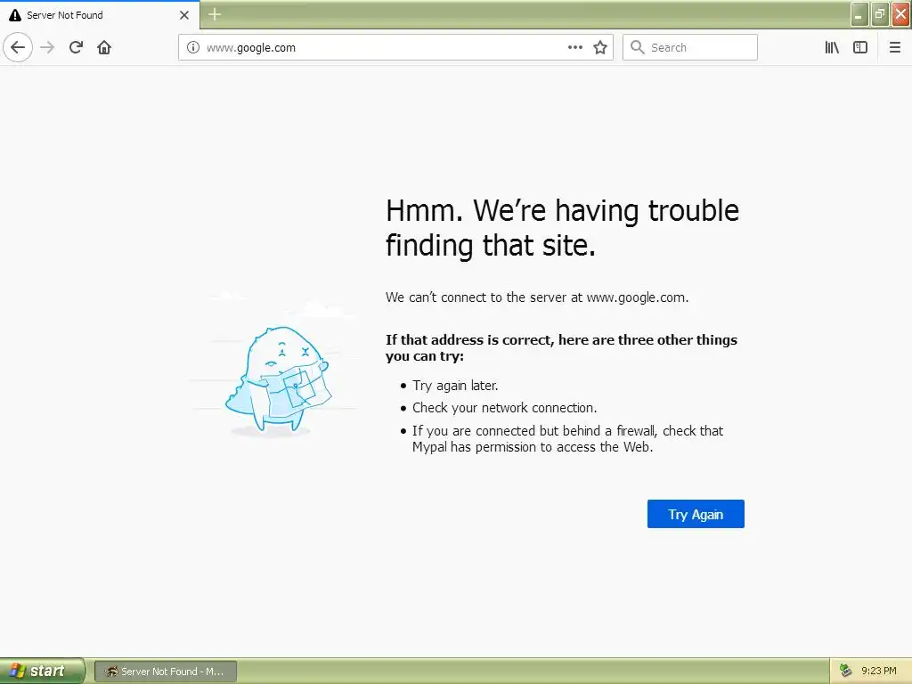Click 'We can't connect to the server' text
The height and width of the screenshot is (684, 912).
tap(537, 297)
